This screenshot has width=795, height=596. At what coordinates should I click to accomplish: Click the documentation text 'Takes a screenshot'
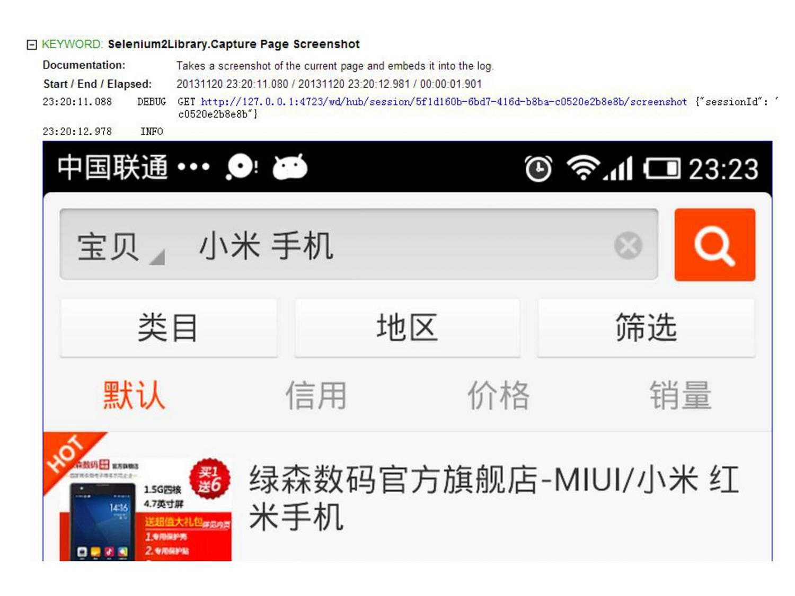[335, 66]
